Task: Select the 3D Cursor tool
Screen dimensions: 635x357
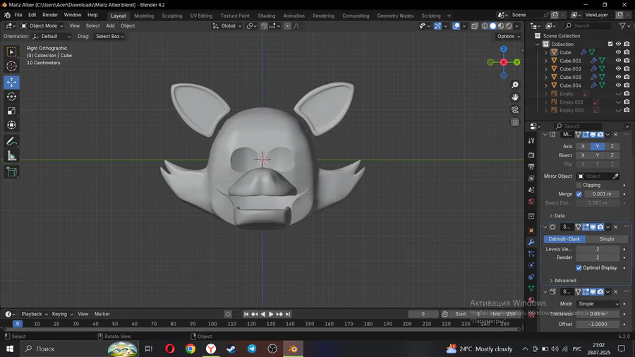Action: [x=11, y=66]
